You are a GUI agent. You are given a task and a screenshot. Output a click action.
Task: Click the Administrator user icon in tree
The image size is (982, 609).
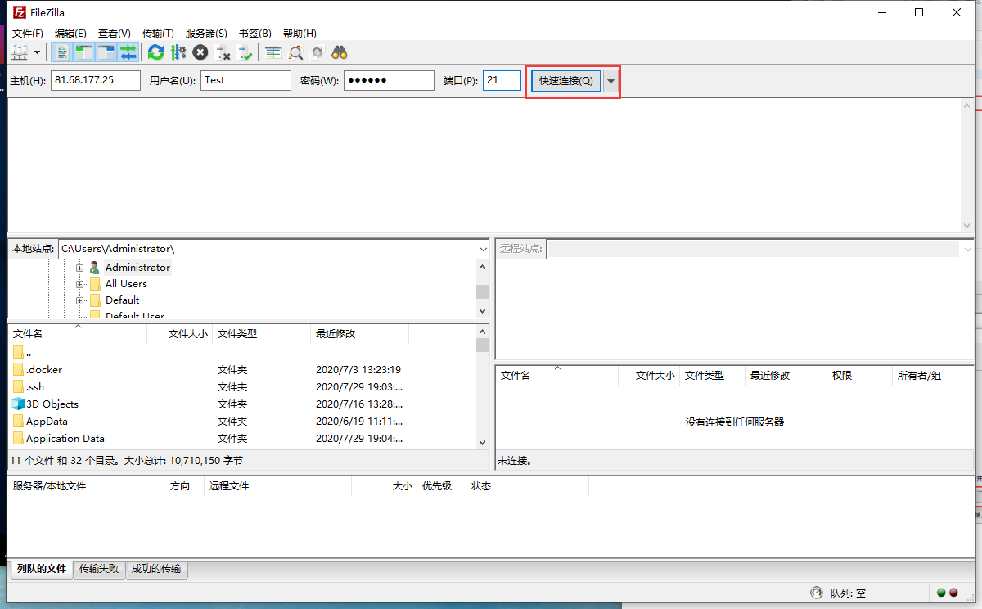click(95, 268)
